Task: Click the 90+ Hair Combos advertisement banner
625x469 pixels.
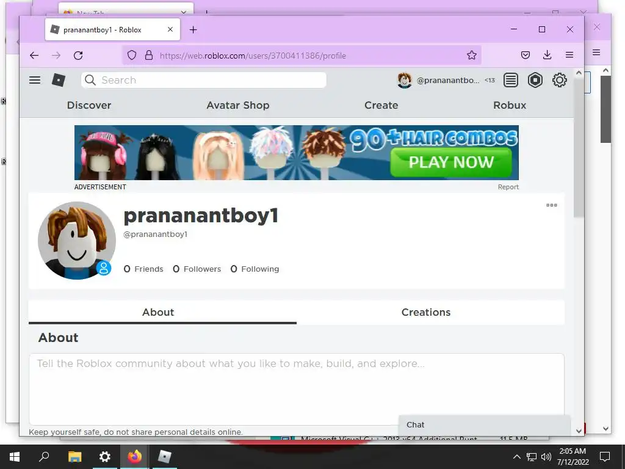Action: point(297,153)
